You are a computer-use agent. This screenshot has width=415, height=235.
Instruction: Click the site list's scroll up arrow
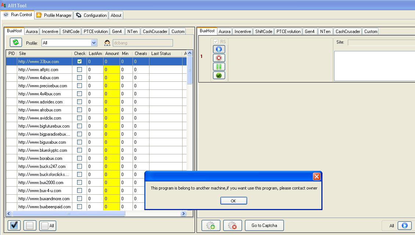(x=190, y=53)
